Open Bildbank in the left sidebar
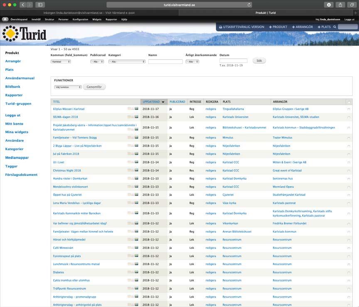This screenshot has width=359, height=307. 13,86
